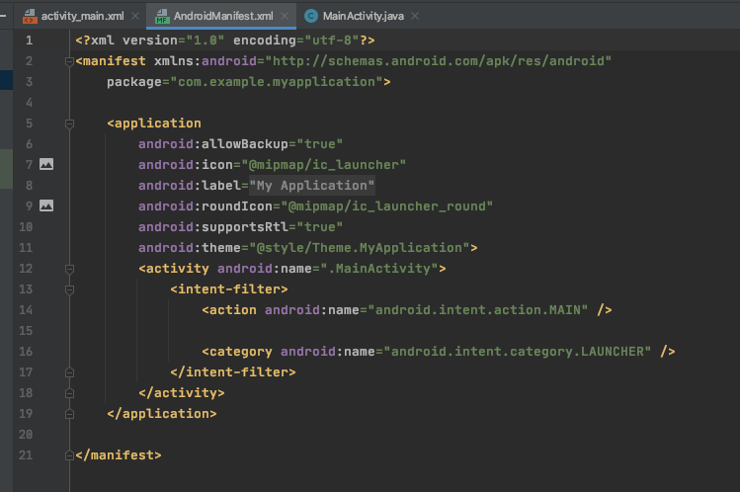
Task: Switch to the MainActivity.java tab
Action: (x=363, y=16)
